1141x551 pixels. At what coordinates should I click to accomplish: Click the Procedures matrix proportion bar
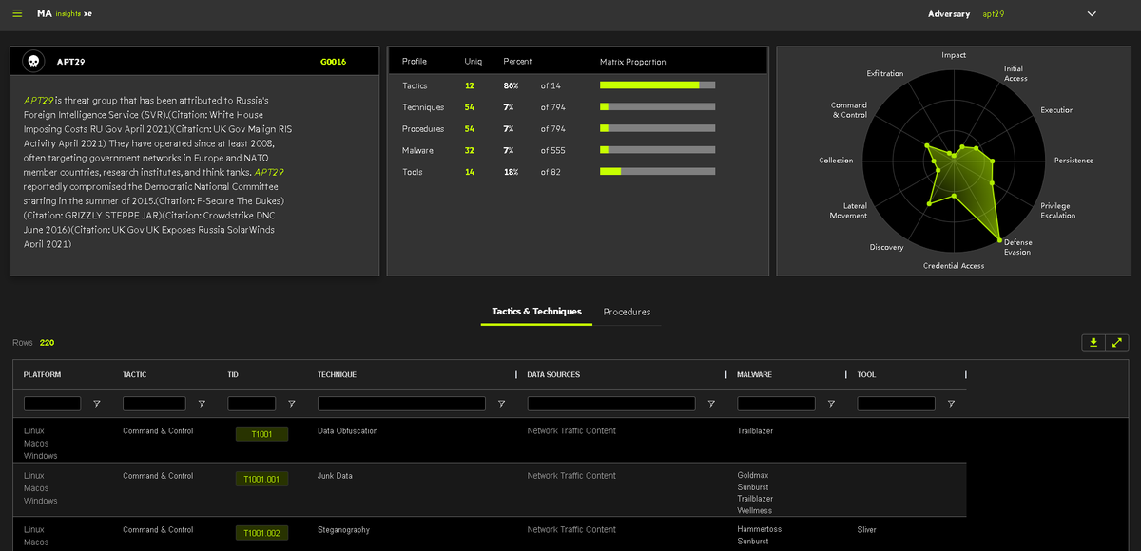tap(658, 128)
